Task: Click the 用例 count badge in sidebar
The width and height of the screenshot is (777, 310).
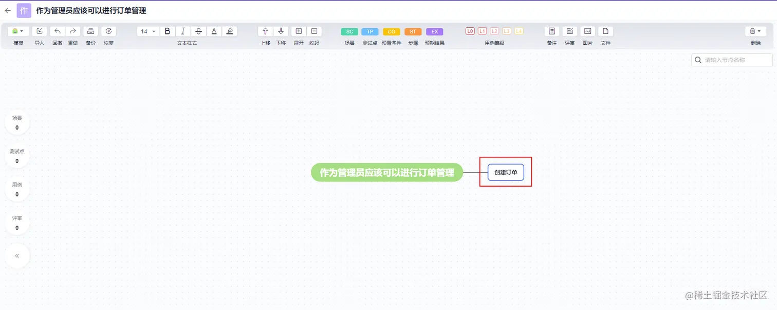Action: coord(17,189)
